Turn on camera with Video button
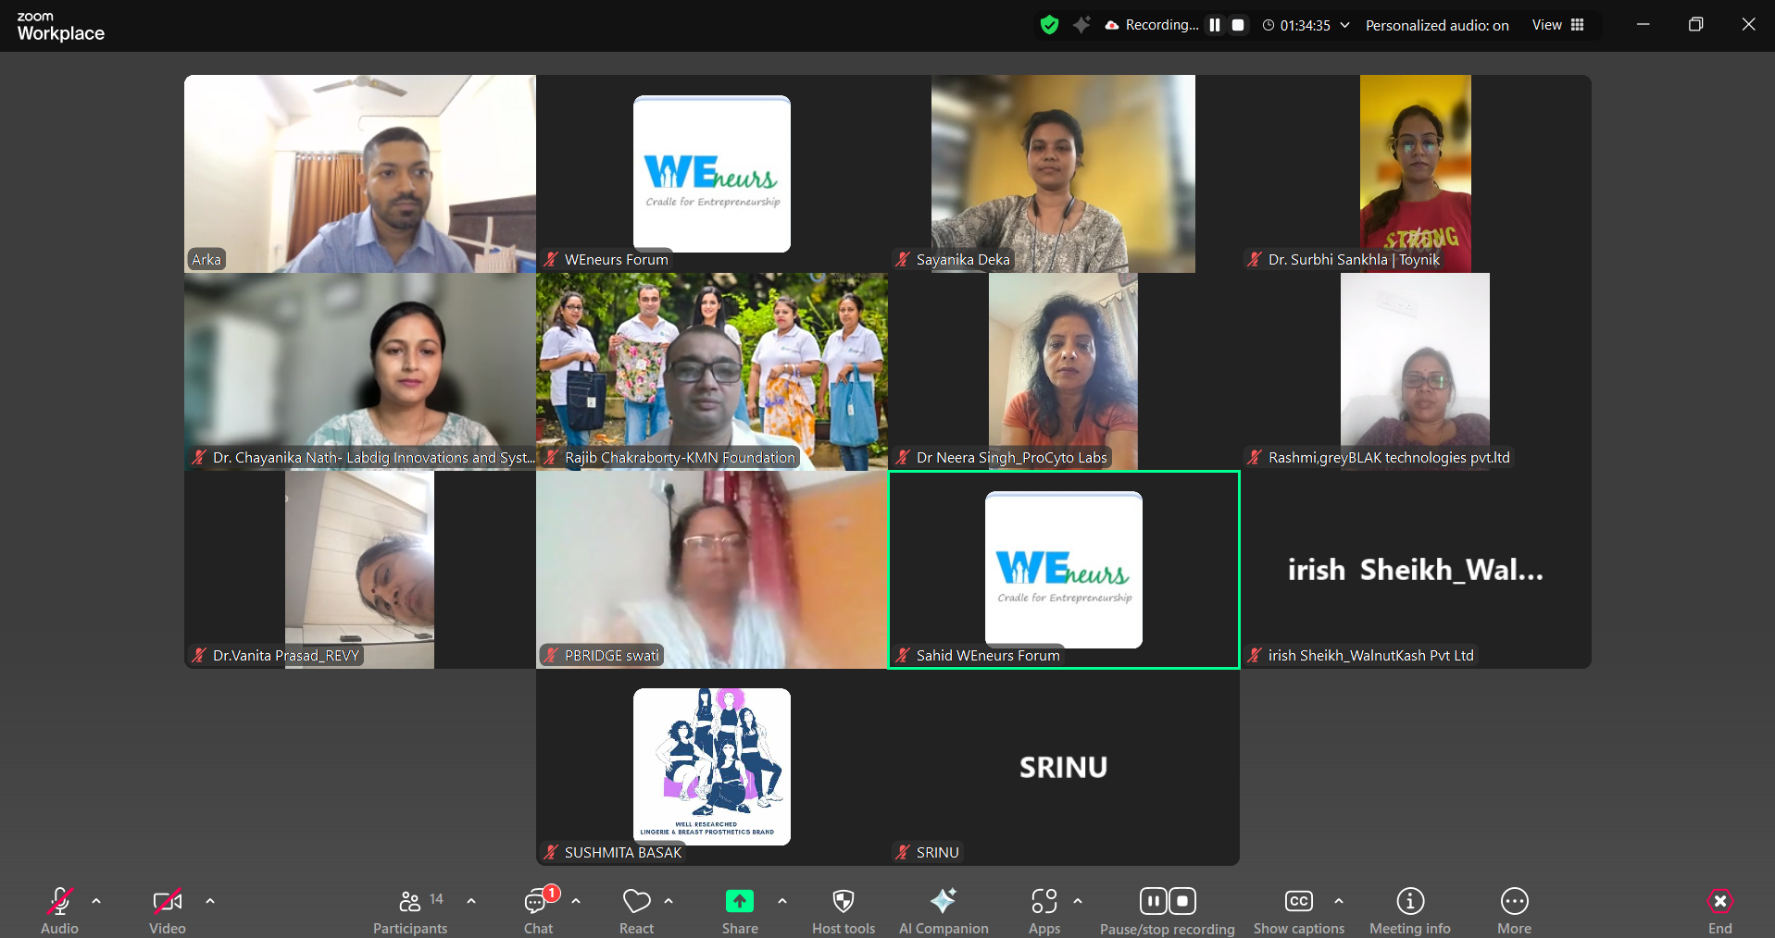The image size is (1775, 938). coord(168,911)
